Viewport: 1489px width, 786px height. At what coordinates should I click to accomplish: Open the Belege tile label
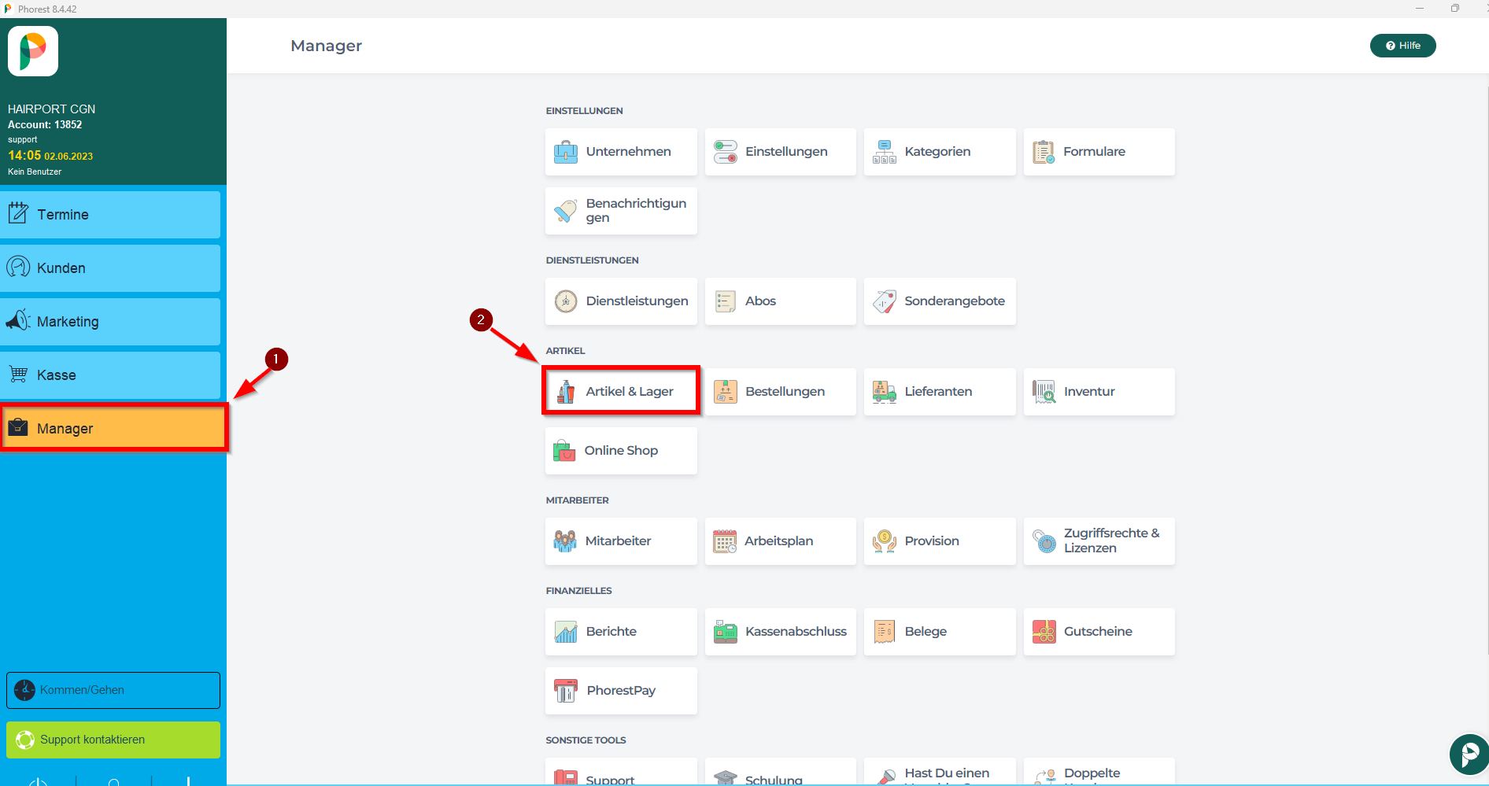pyautogui.click(x=926, y=632)
